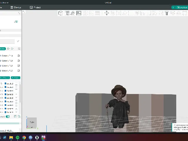
Task: Open the Assembly view tool
Action: tap(185, 13)
